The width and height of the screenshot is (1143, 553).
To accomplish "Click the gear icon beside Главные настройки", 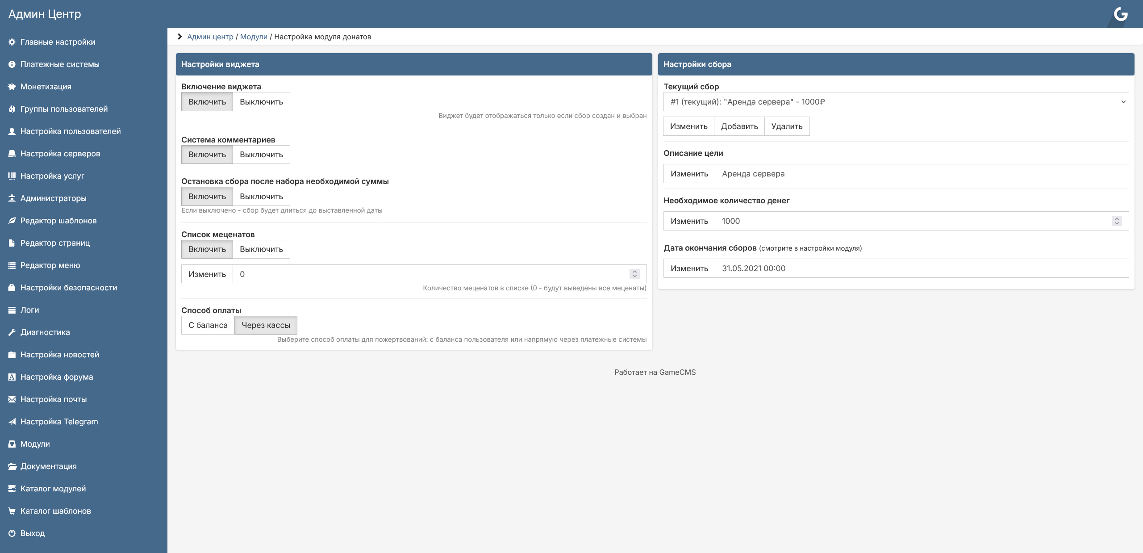I will 12,42.
